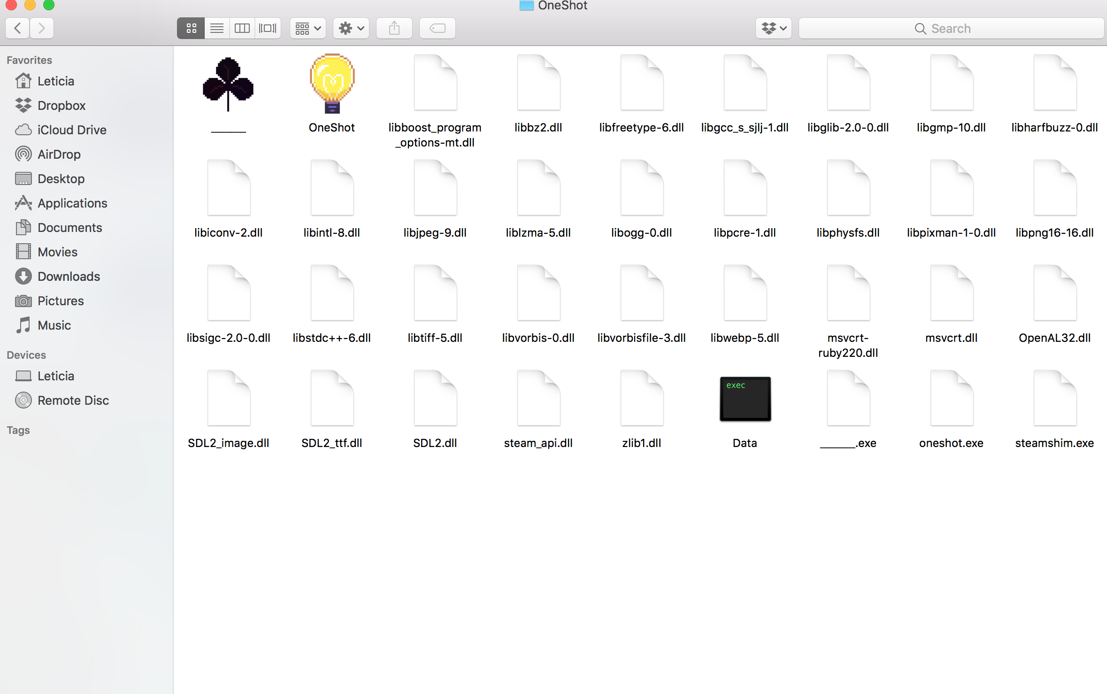
Task: Open the Data exec terminal icon
Action: 745,399
